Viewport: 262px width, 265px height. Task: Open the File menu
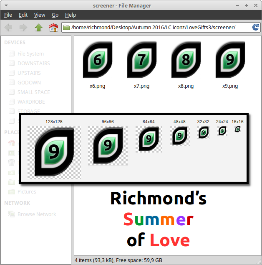(8, 15)
